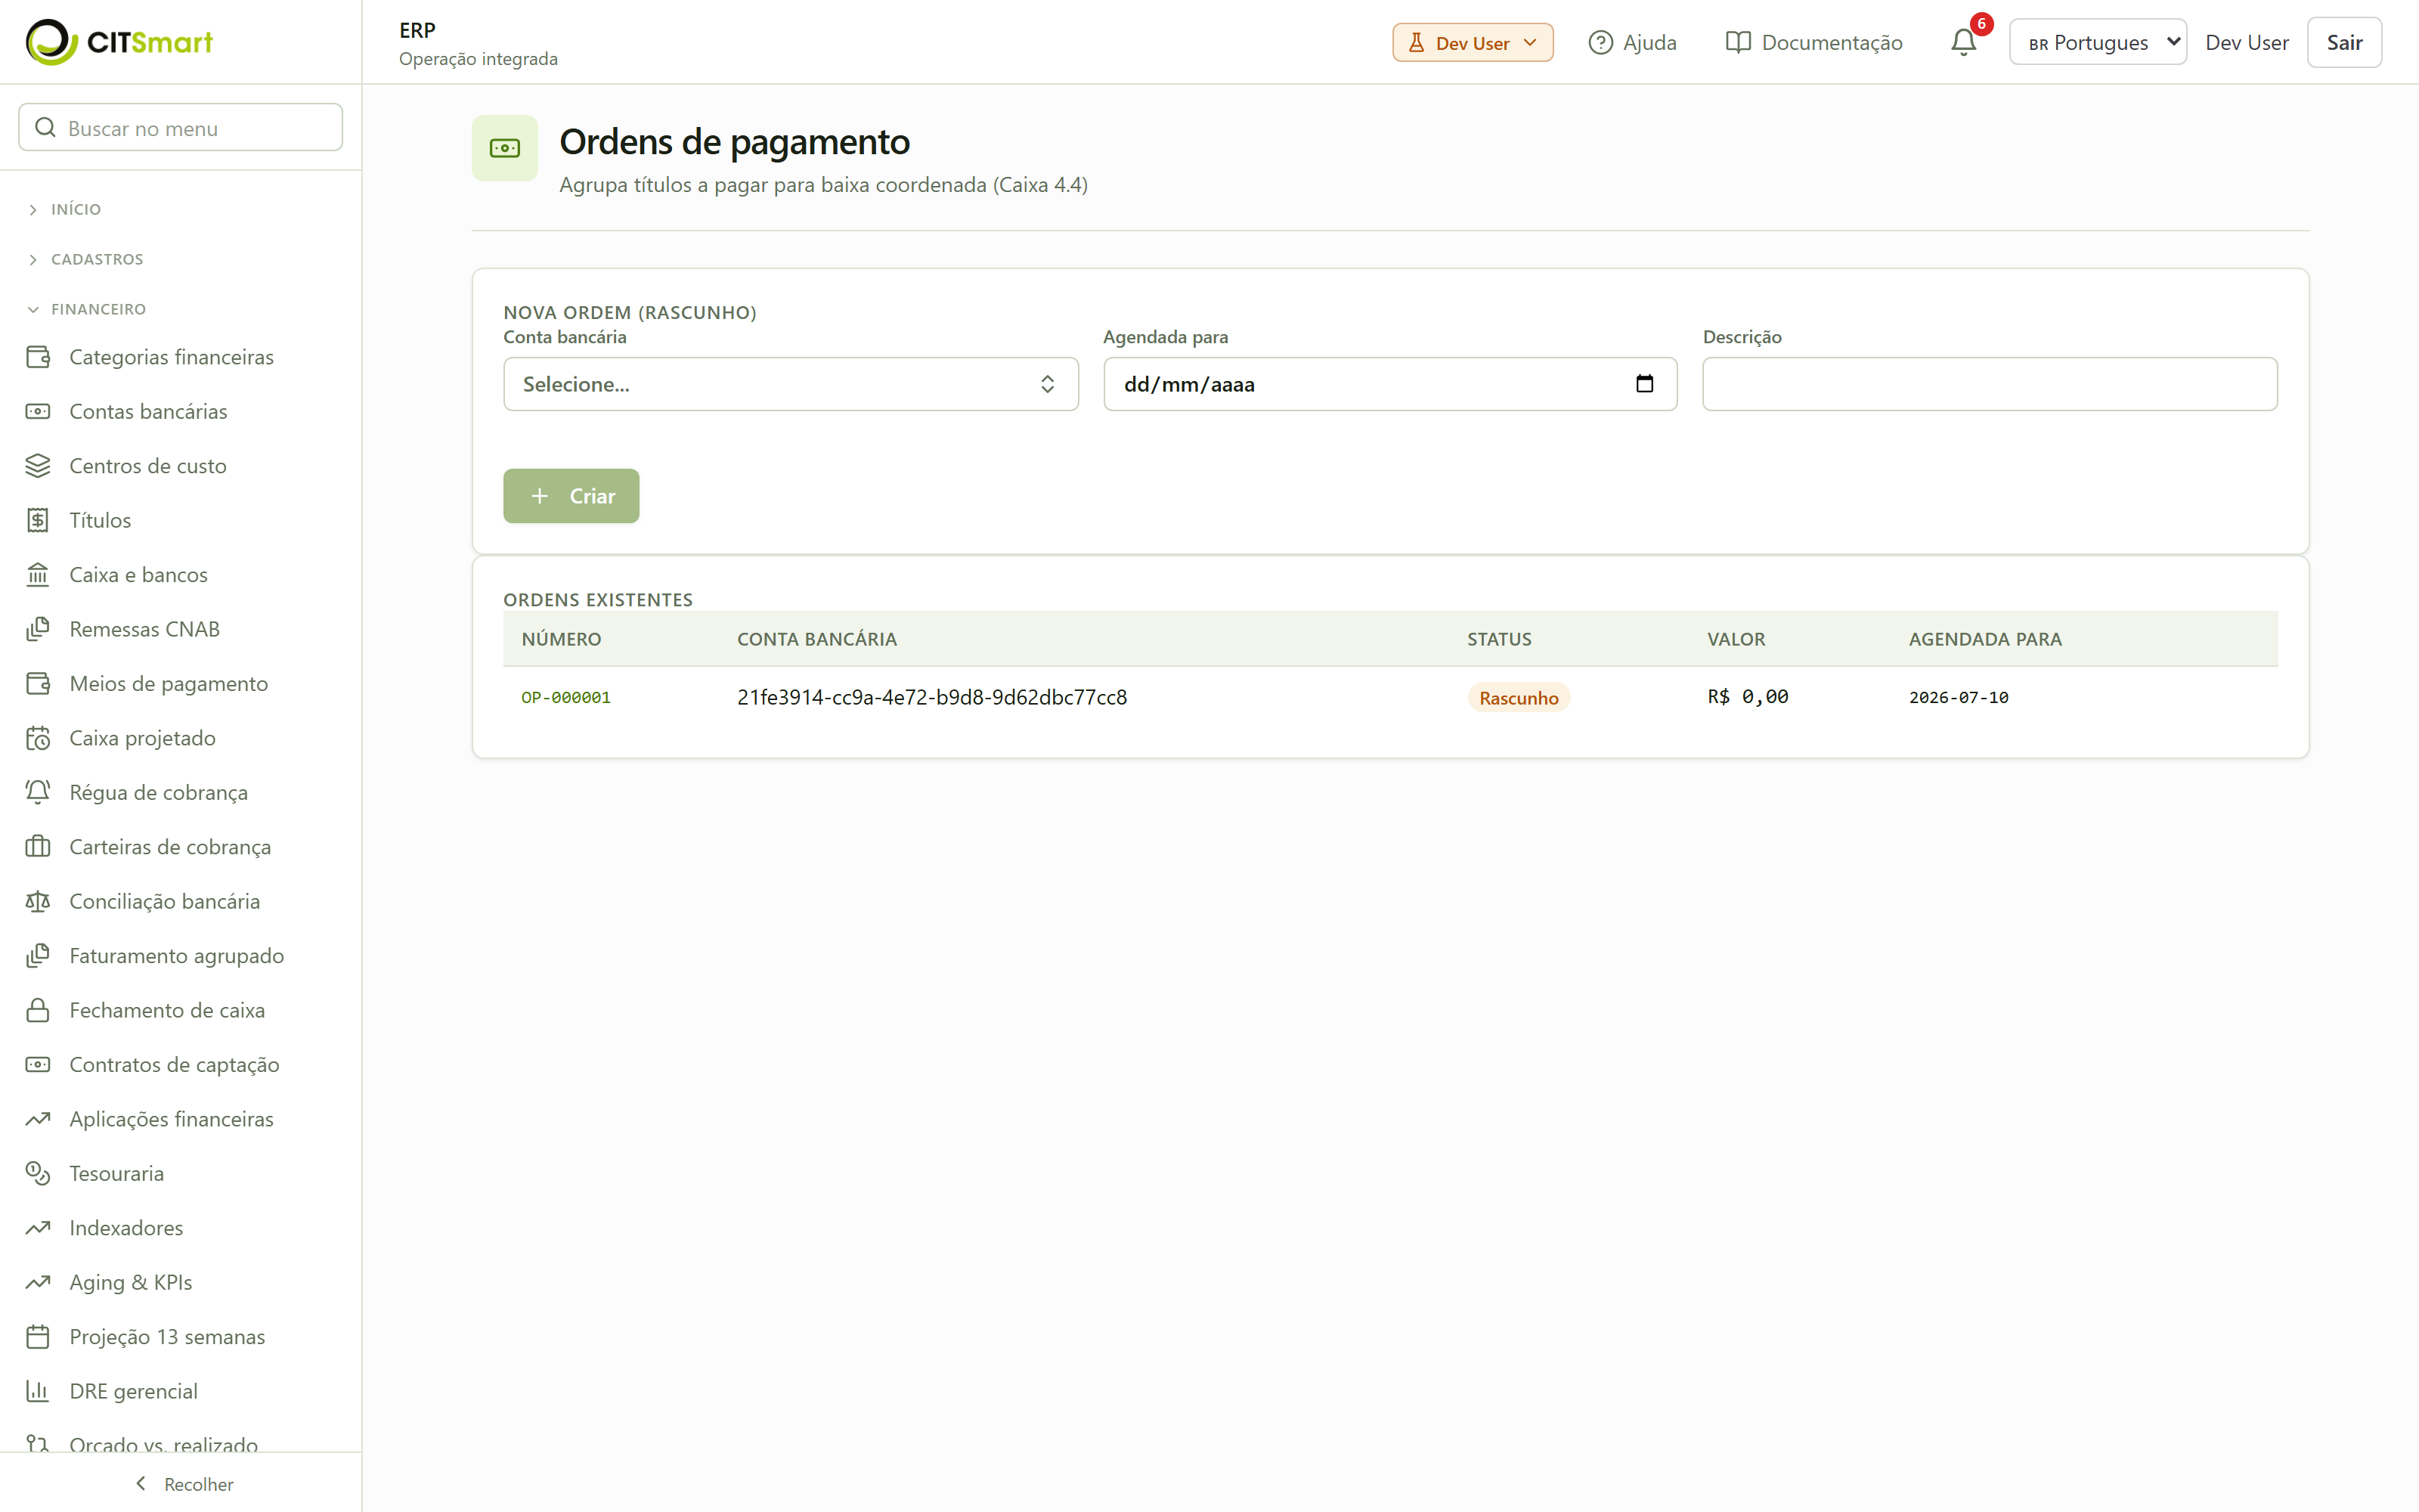Open the Ajuda link

[1632, 43]
